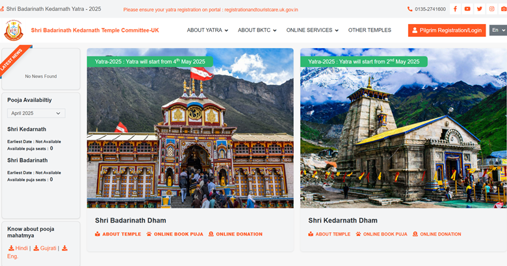Open the Facebook social icon

tap(455, 9)
